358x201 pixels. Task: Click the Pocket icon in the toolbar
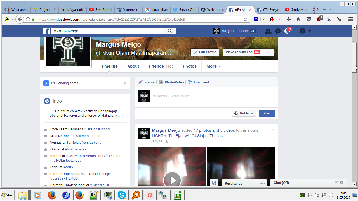coord(309,19)
